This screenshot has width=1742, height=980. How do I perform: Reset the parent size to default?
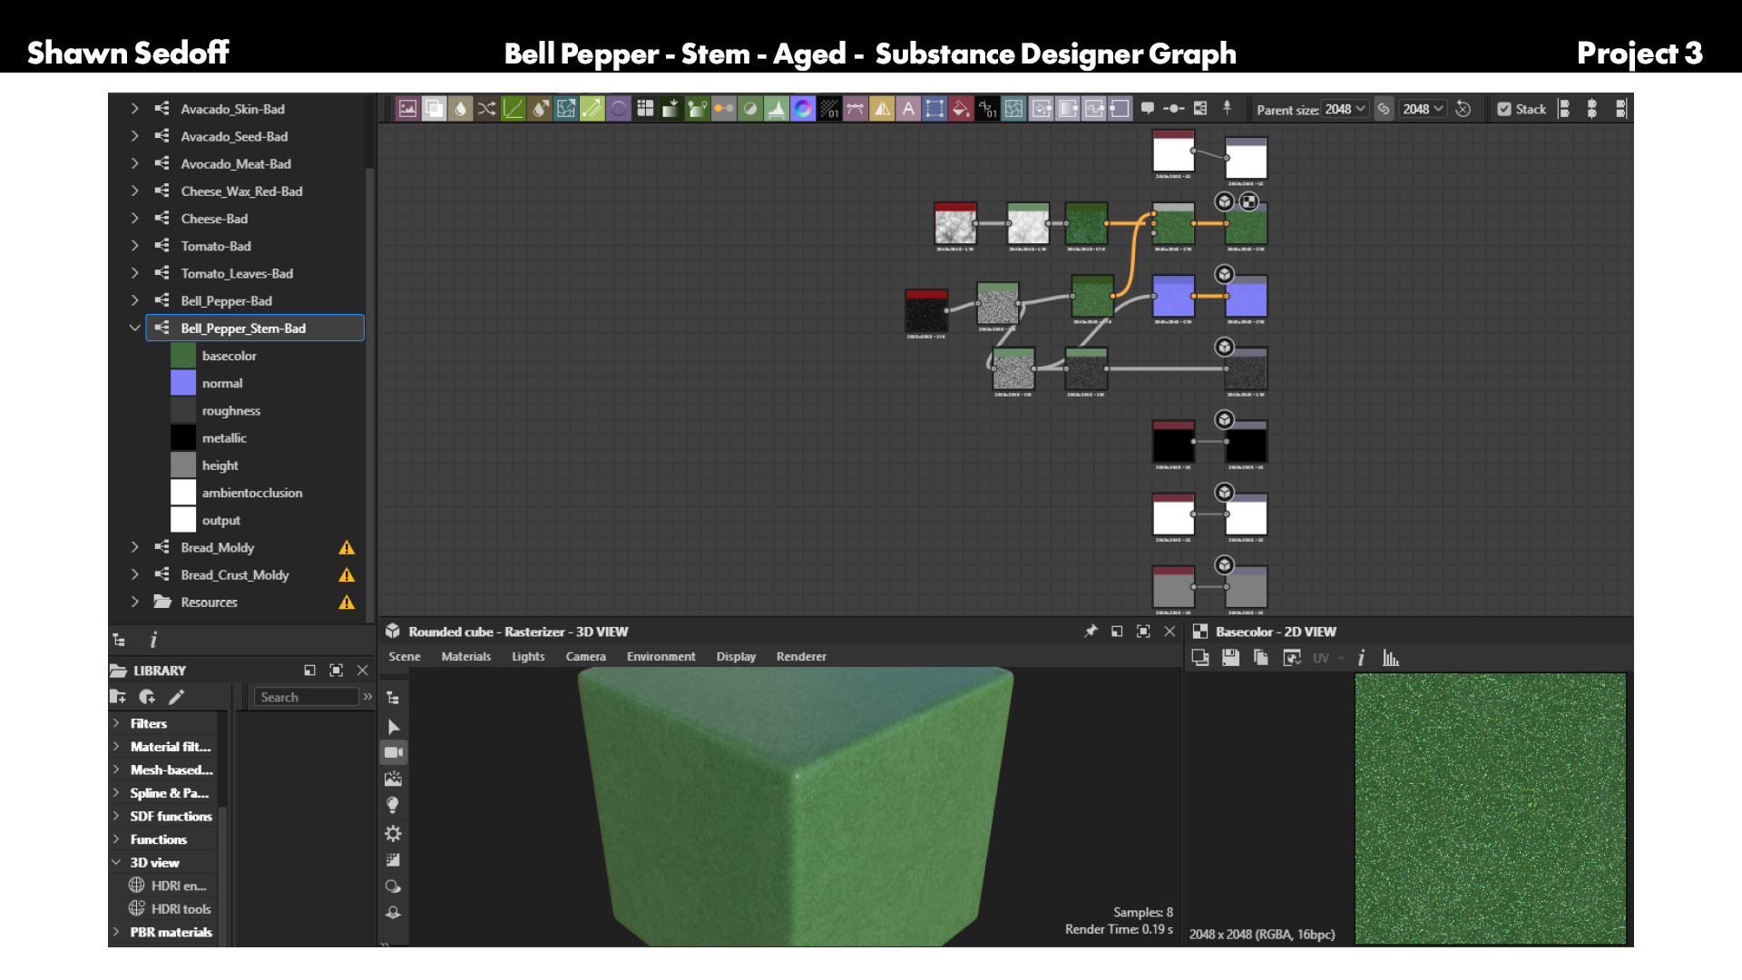[1463, 109]
